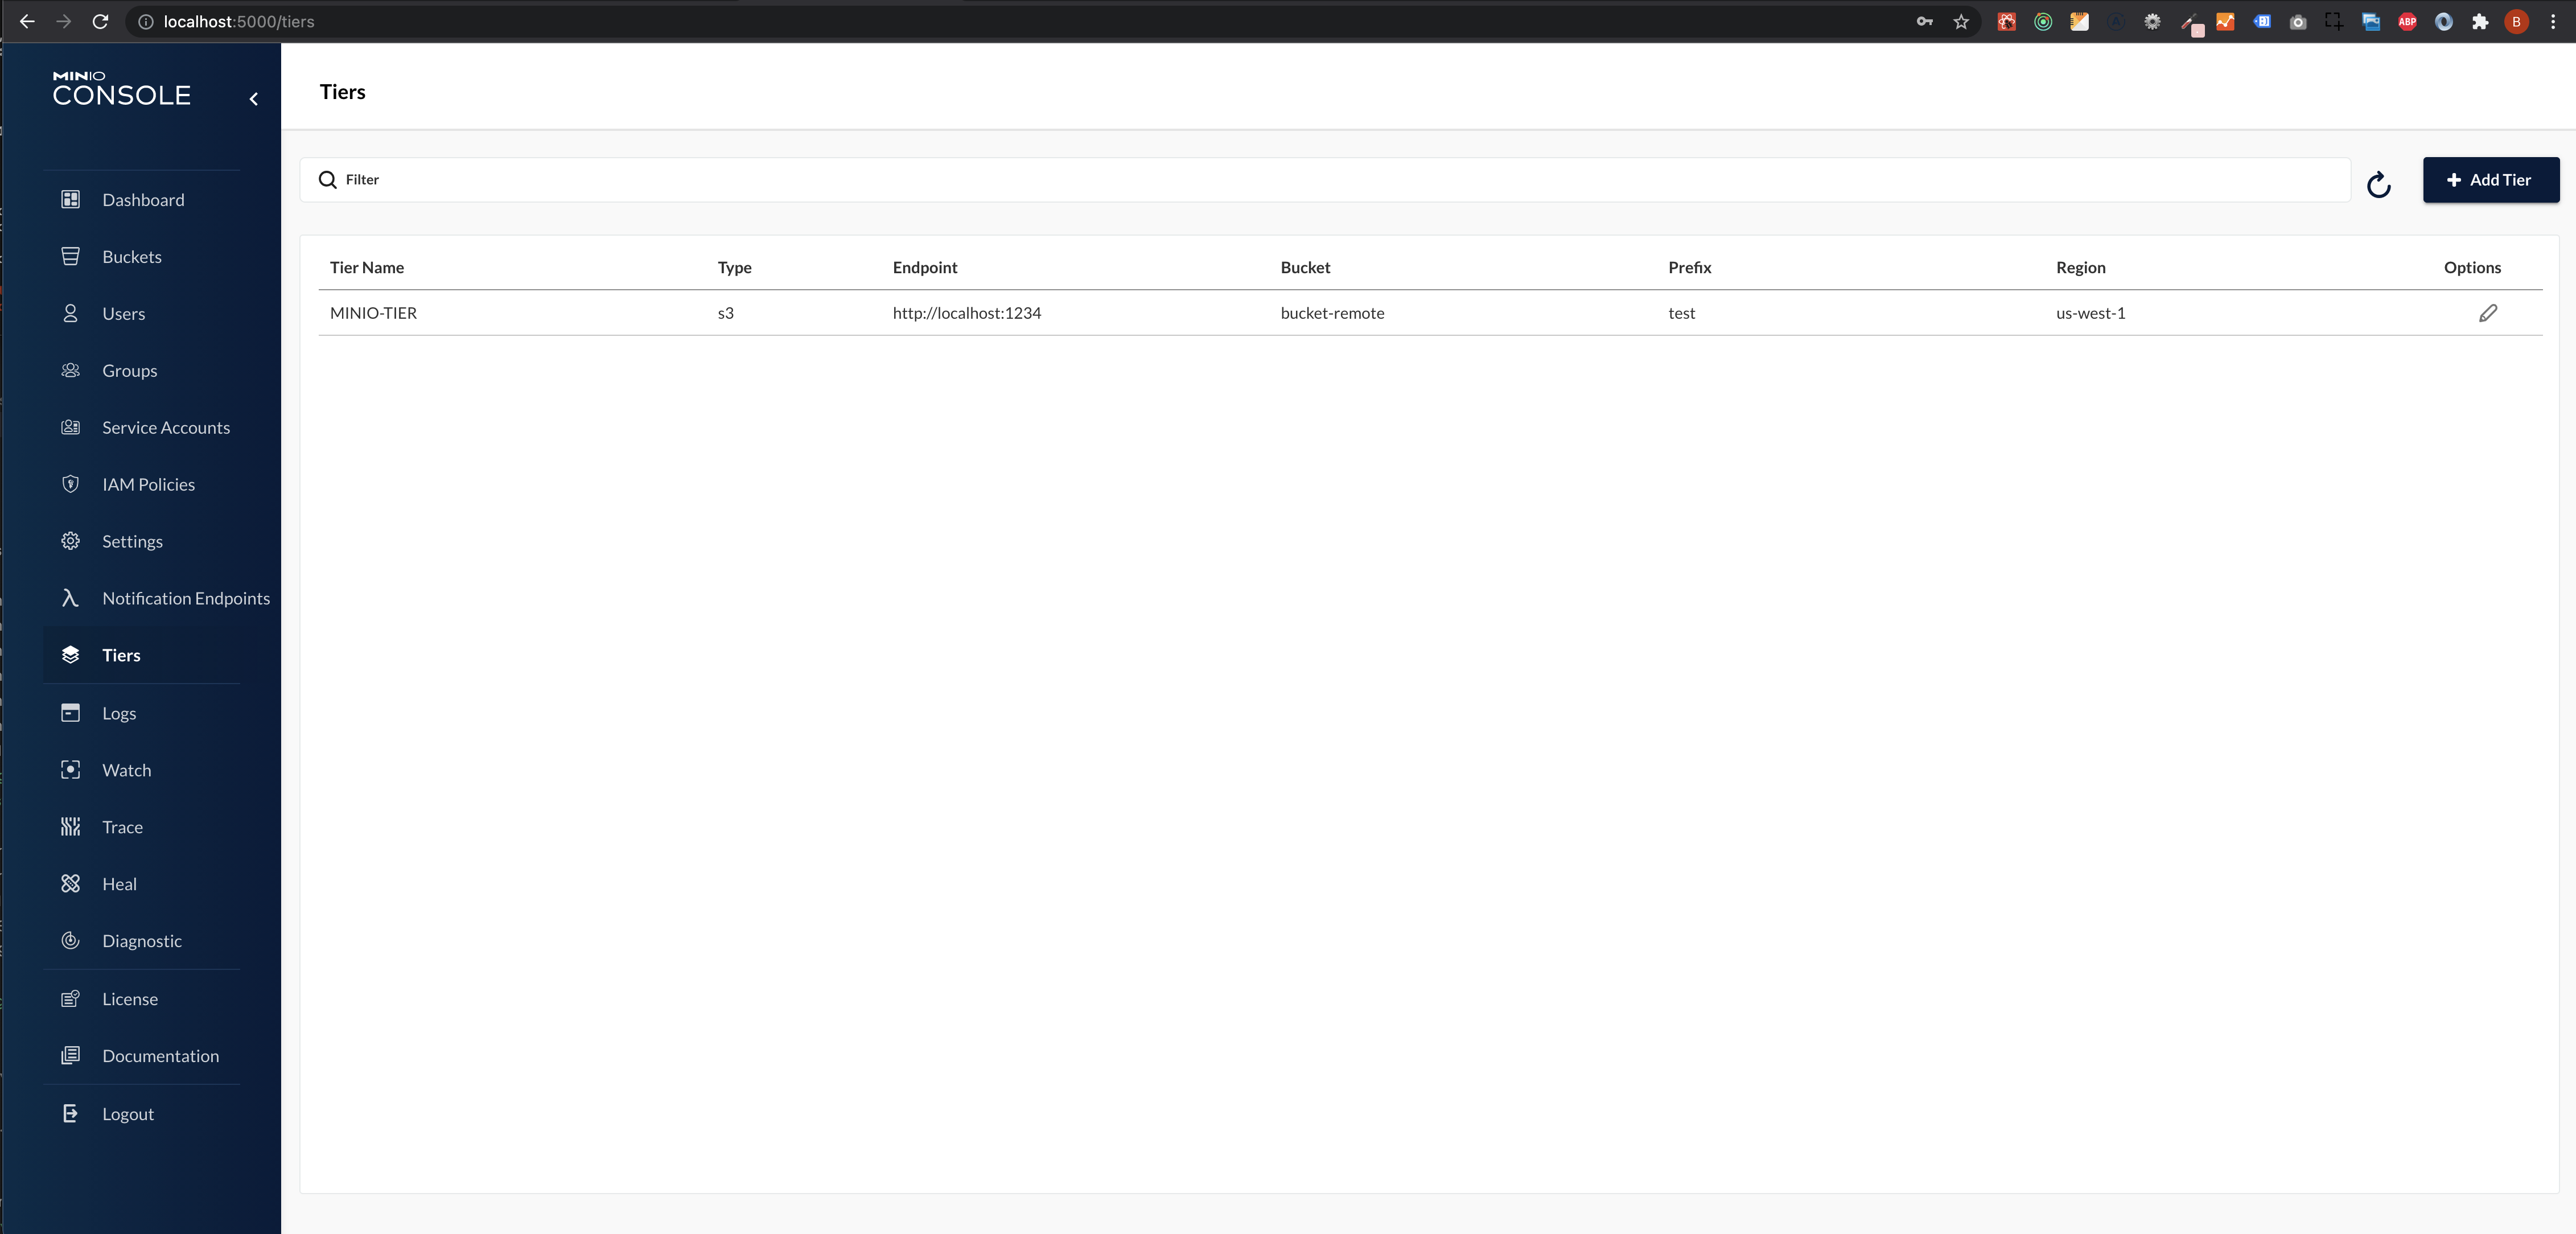This screenshot has width=2576, height=1234.
Task: Collapse the sidebar with the chevron arrow
Action: click(254, 98)
